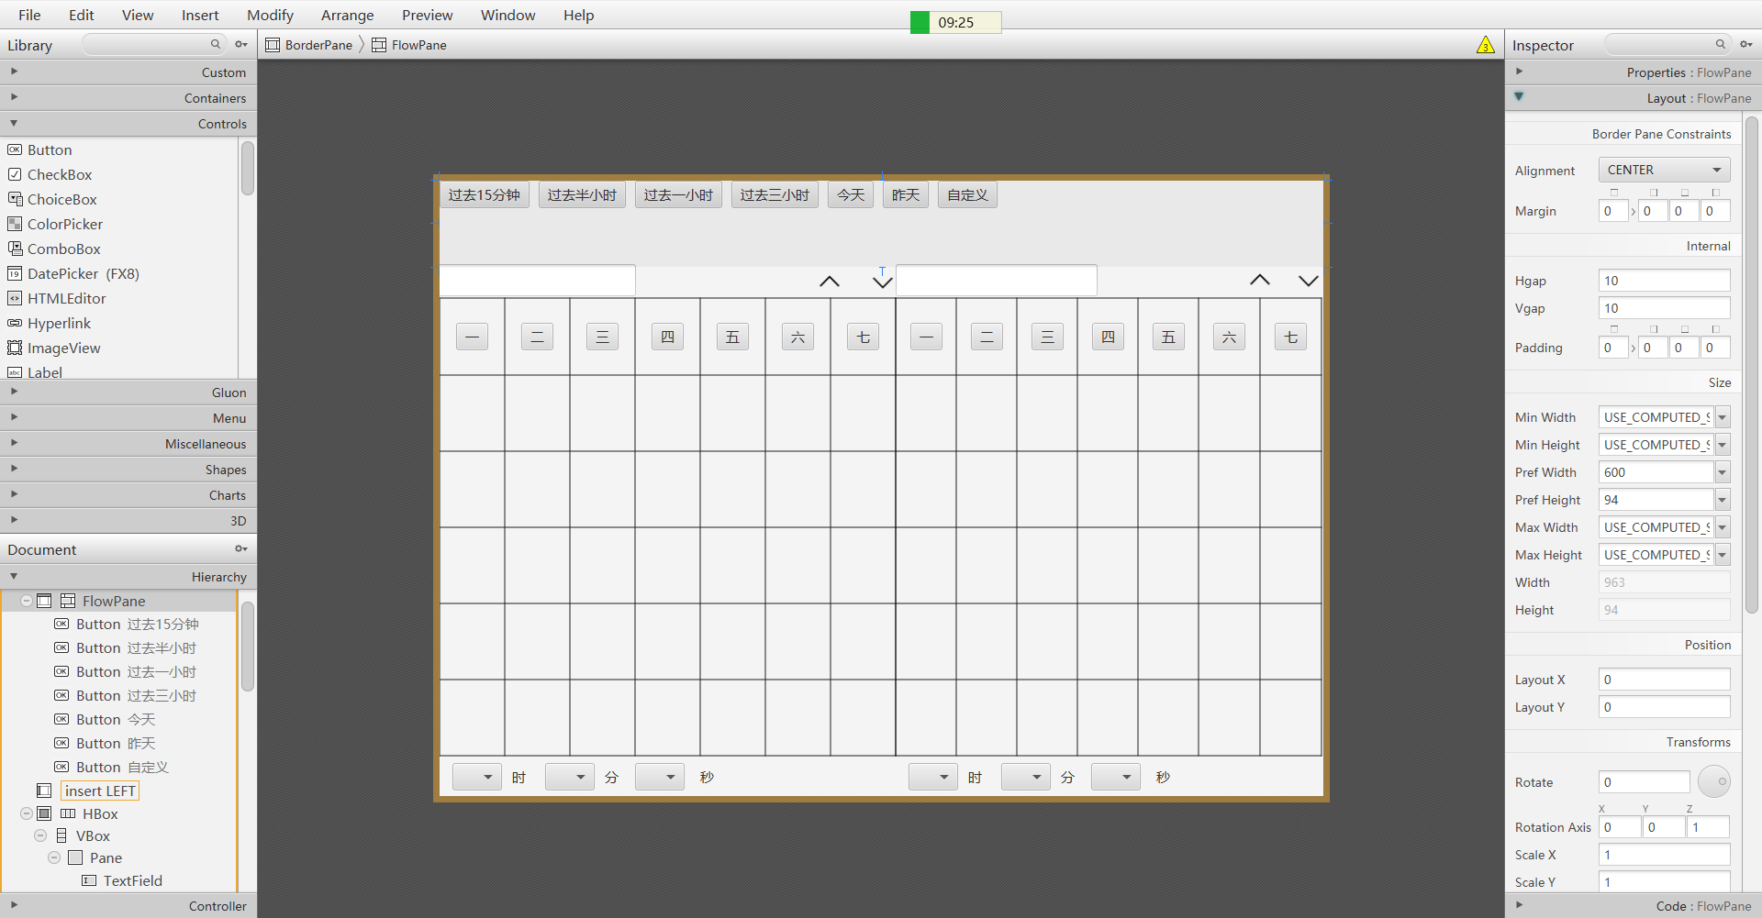Click the 自定义 button on canvas
Image resolution: width=1762 pixels, height=918 pixels.
967,194
